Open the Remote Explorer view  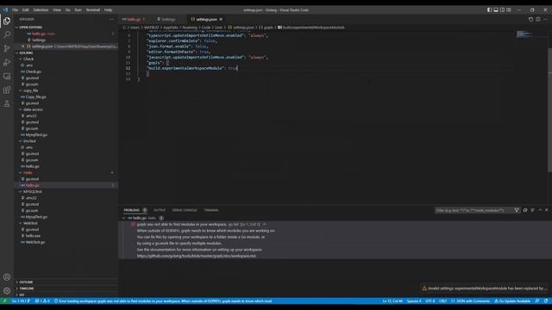click(7, 76)
